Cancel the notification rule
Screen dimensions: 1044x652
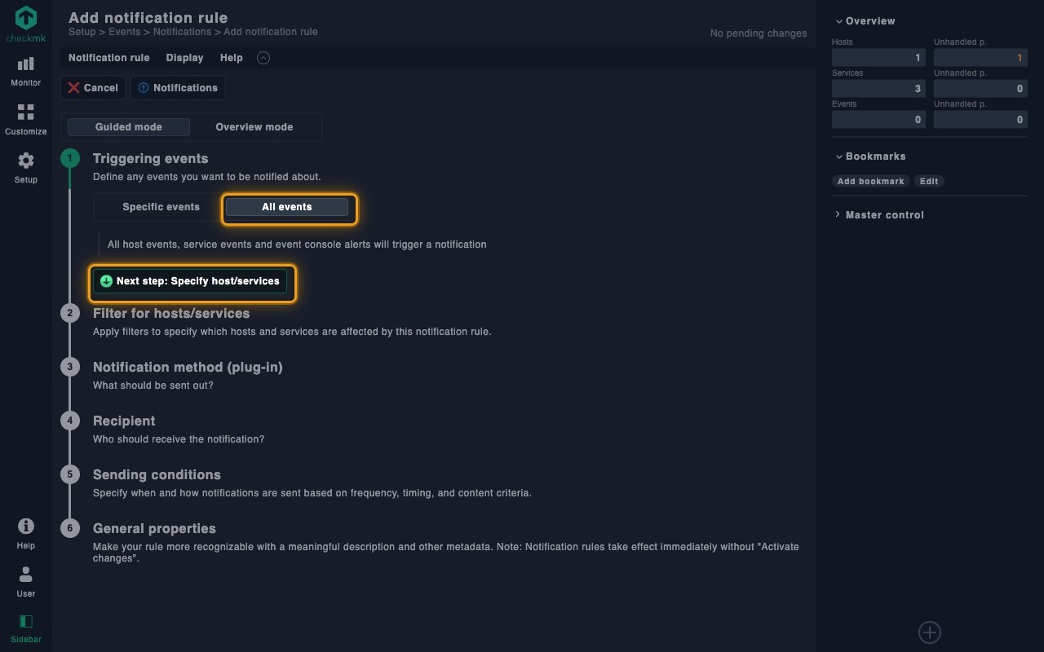[x=93, y=88]
